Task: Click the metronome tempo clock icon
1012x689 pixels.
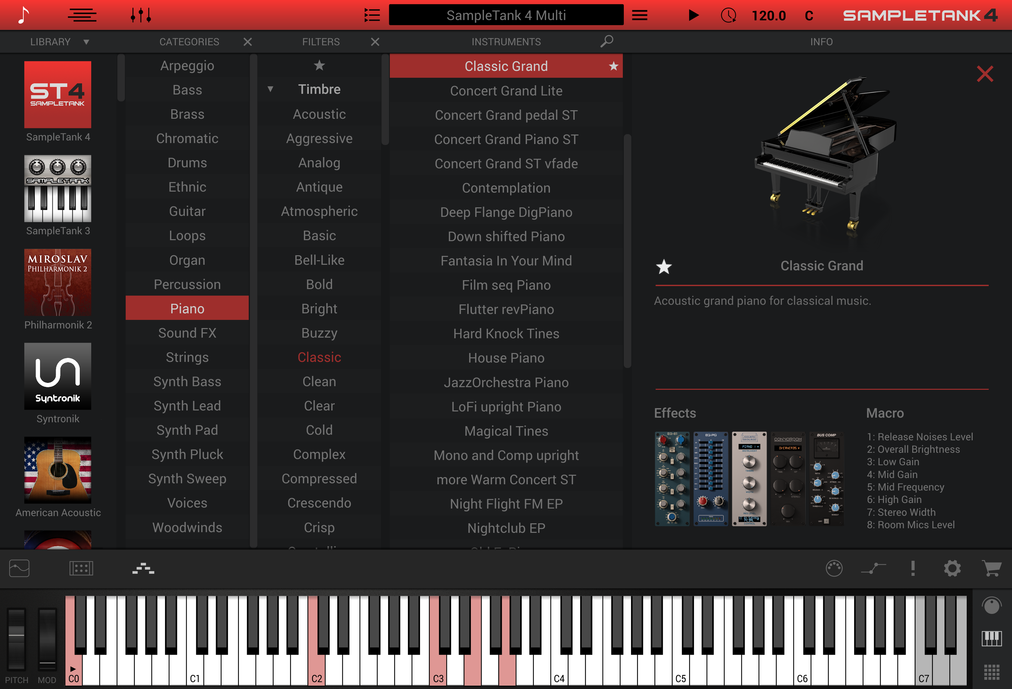Action: 728,15
